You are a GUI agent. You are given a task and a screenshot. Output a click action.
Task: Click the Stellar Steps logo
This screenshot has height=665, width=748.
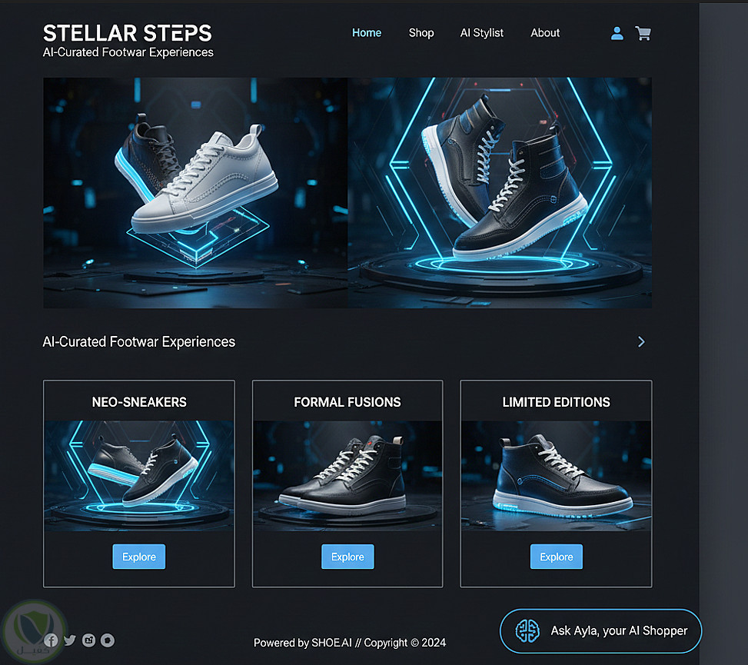(128, 33)
